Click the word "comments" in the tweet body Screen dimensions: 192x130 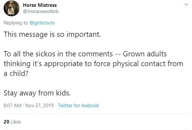96,54
